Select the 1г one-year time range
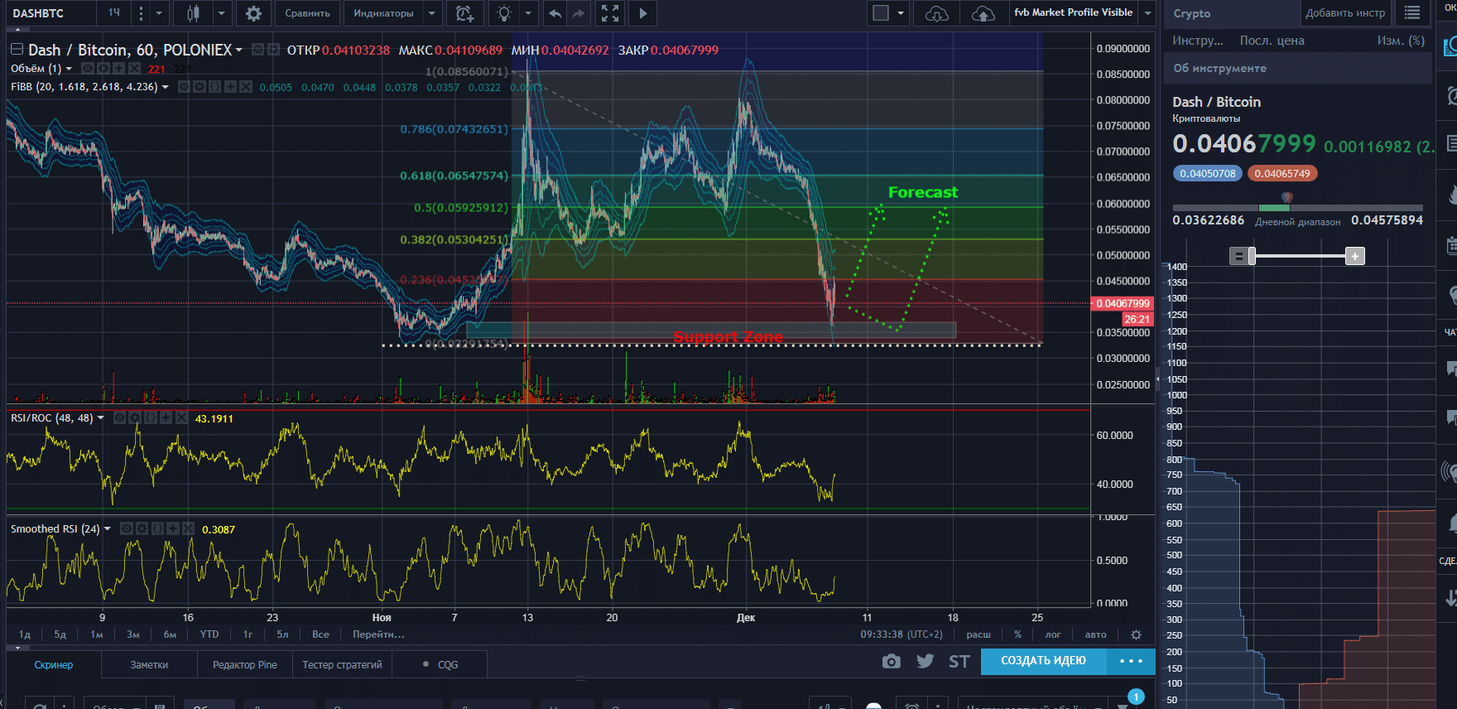This screenshot has width=1457, height=709. pyautogui.click(x=248, y=634)
